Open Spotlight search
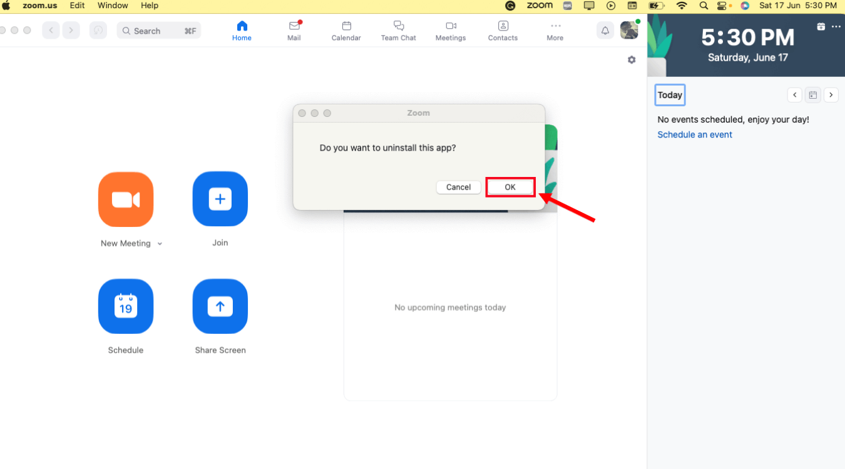 coord(704,6)
